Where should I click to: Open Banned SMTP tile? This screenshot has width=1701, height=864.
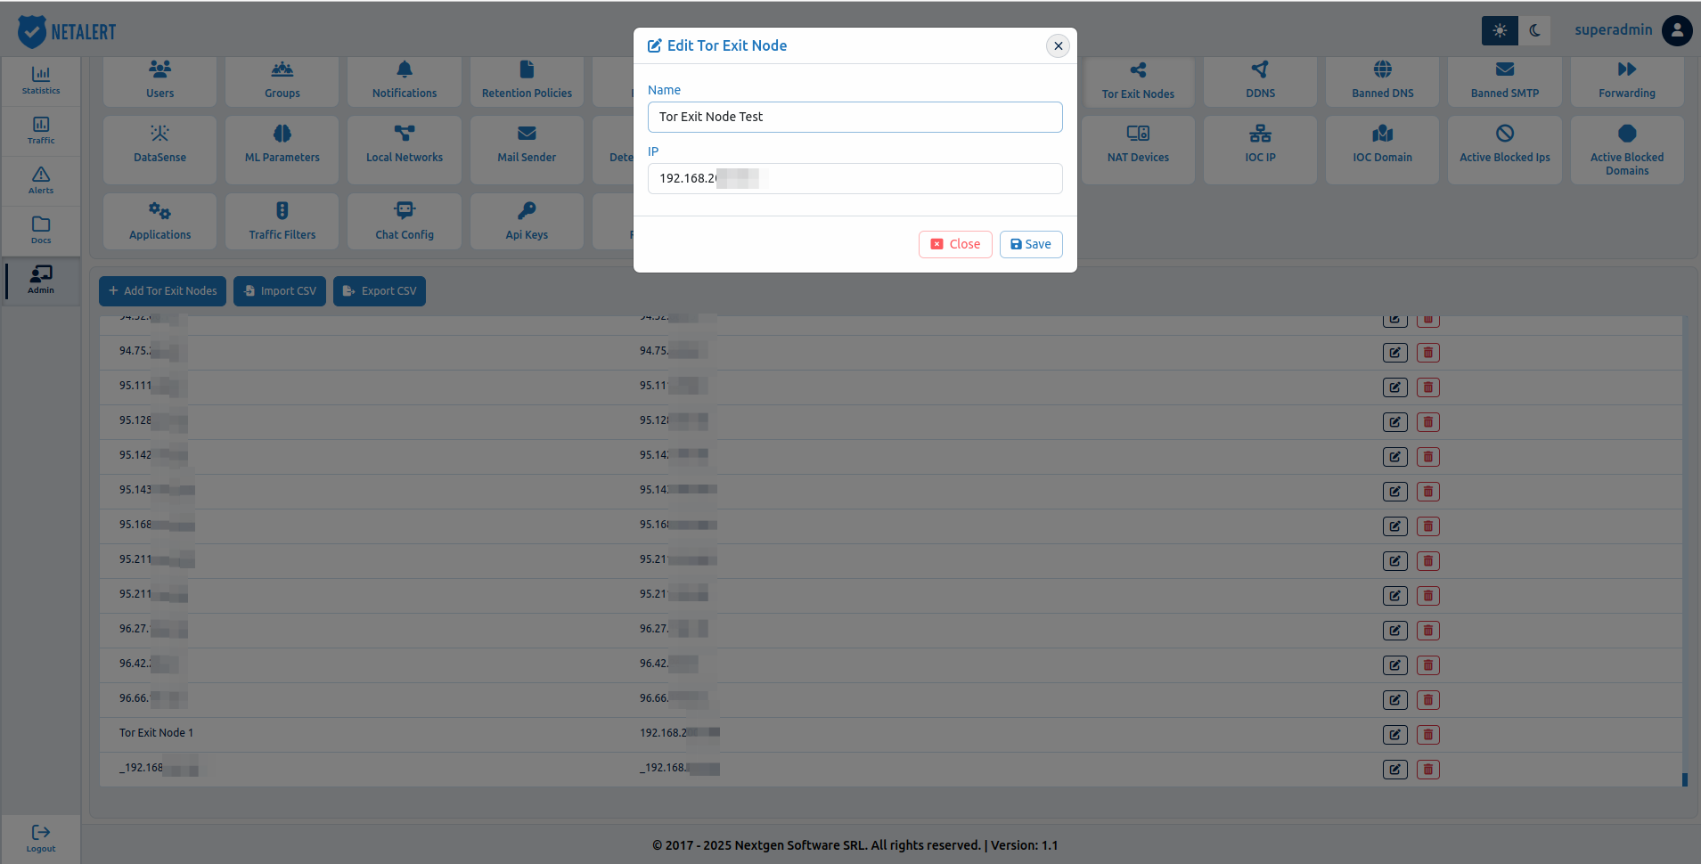tap(1505, 80)
